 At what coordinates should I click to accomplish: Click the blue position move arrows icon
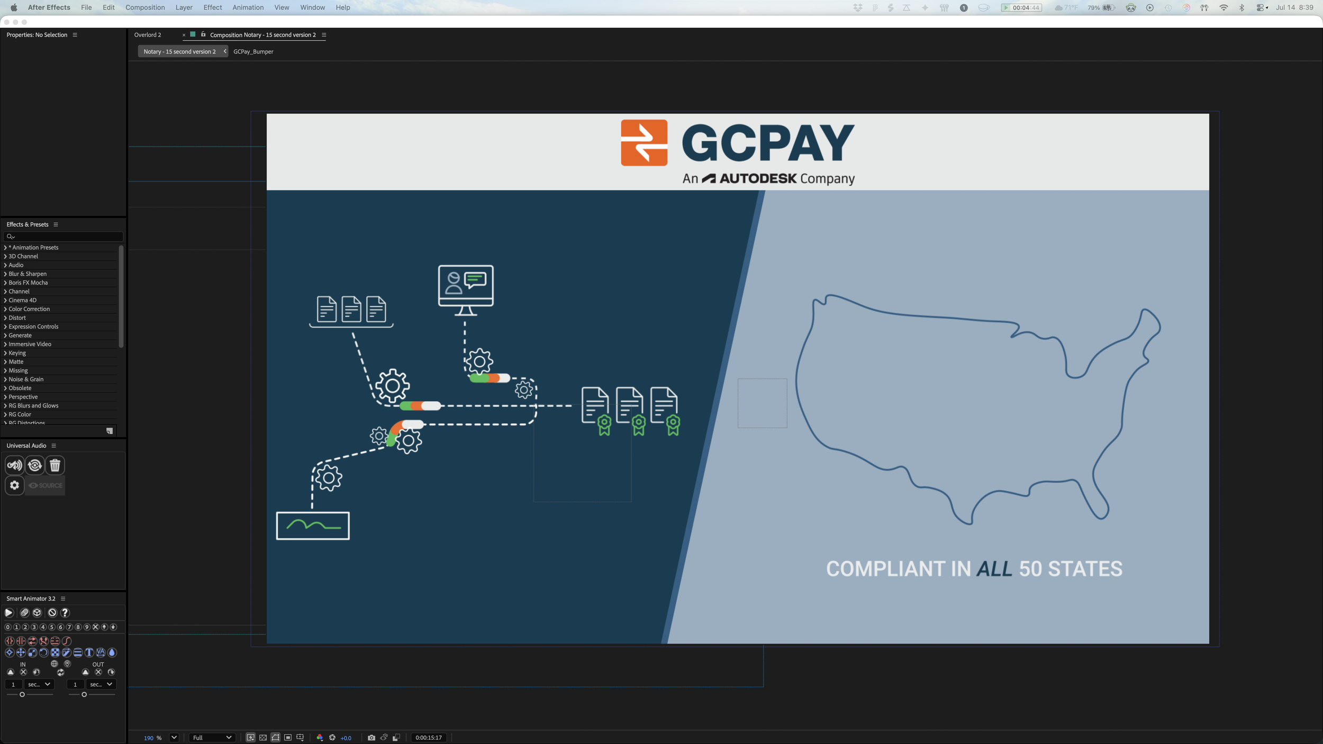(21, 652)
